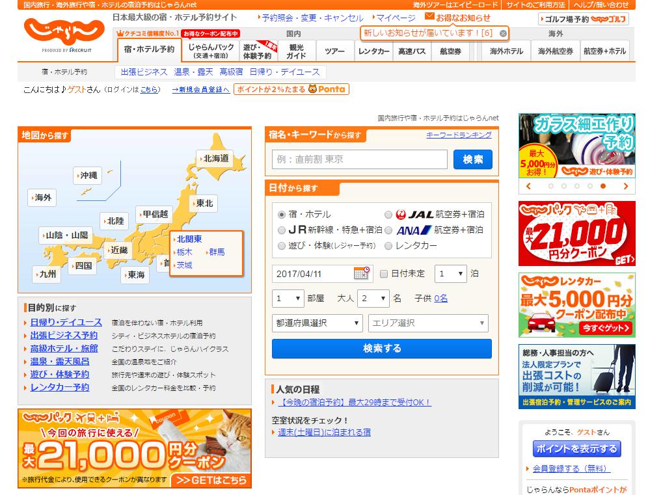This screenshot has width=648, height=495.
Task: Select 東北 region on the map
Action: click(202, 204)
